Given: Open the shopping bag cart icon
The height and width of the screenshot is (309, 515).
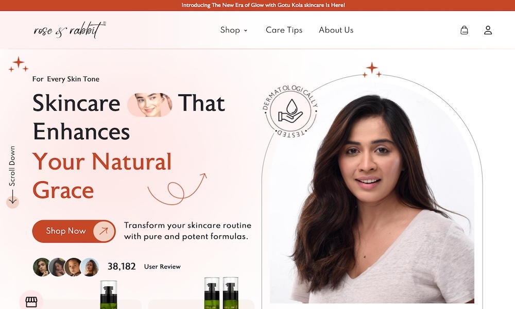Looking at the screenshot, I should (464, 30).
